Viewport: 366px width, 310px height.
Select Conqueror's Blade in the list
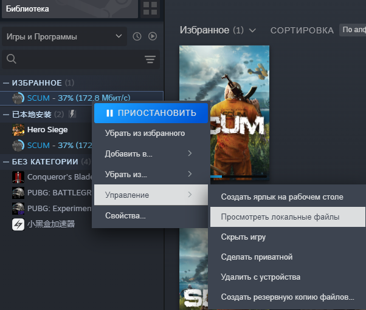click(x=46, y=177)
